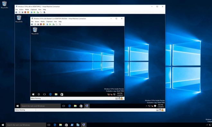
Task: Select Recycle Bin on nested VM desktop
Action: (x=35, y=31)
